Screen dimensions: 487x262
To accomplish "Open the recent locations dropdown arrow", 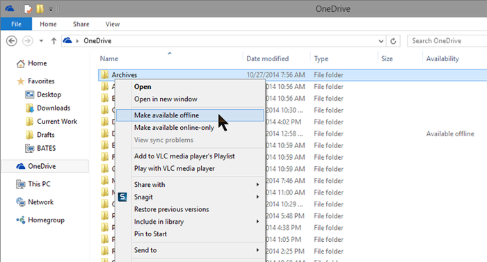I will point(41,41).
